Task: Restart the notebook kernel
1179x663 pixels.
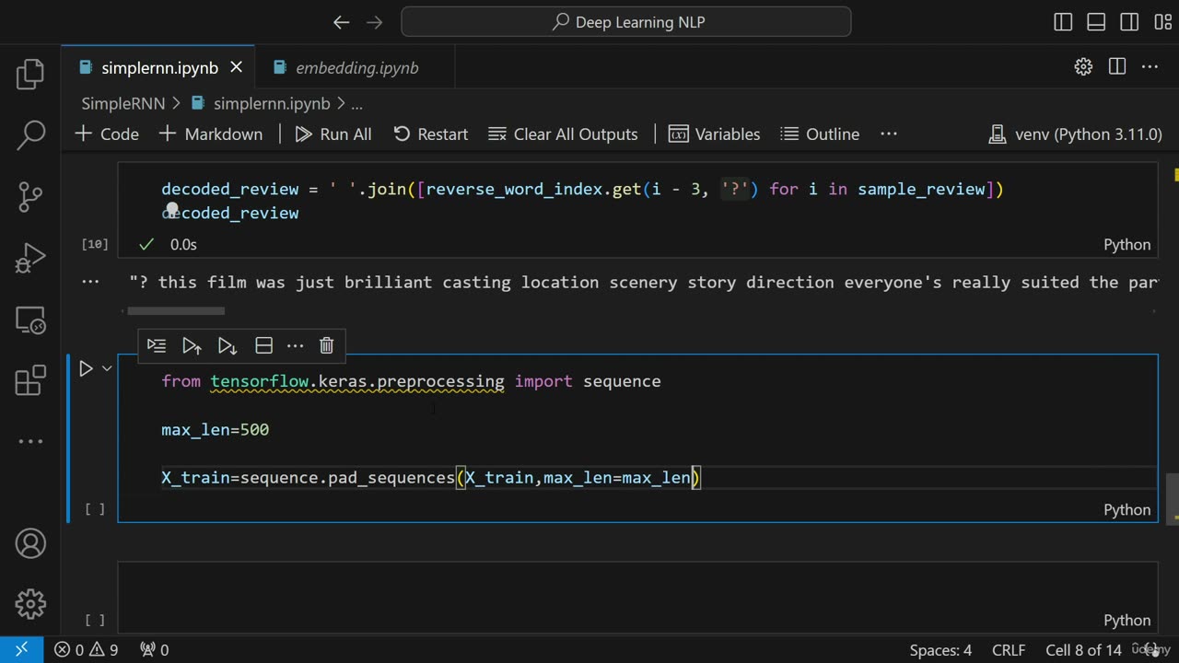Action: pos(430,134)
